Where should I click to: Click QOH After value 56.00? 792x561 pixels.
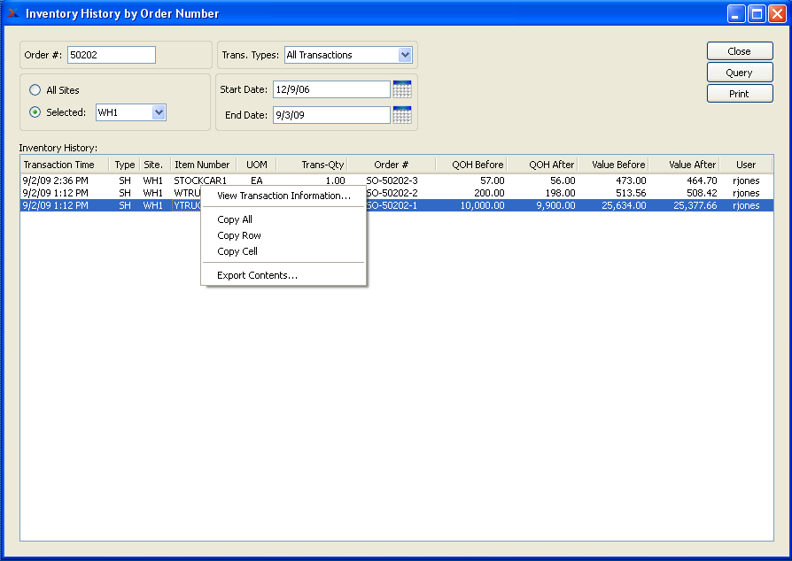(x=563, y=181)
